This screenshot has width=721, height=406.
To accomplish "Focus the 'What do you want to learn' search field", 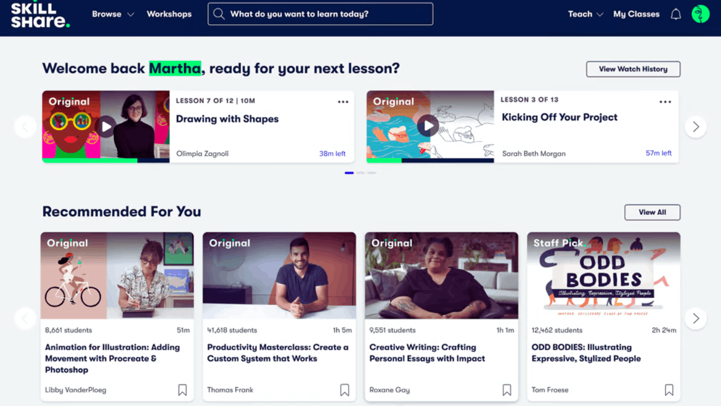I will [x=321, y=14].
